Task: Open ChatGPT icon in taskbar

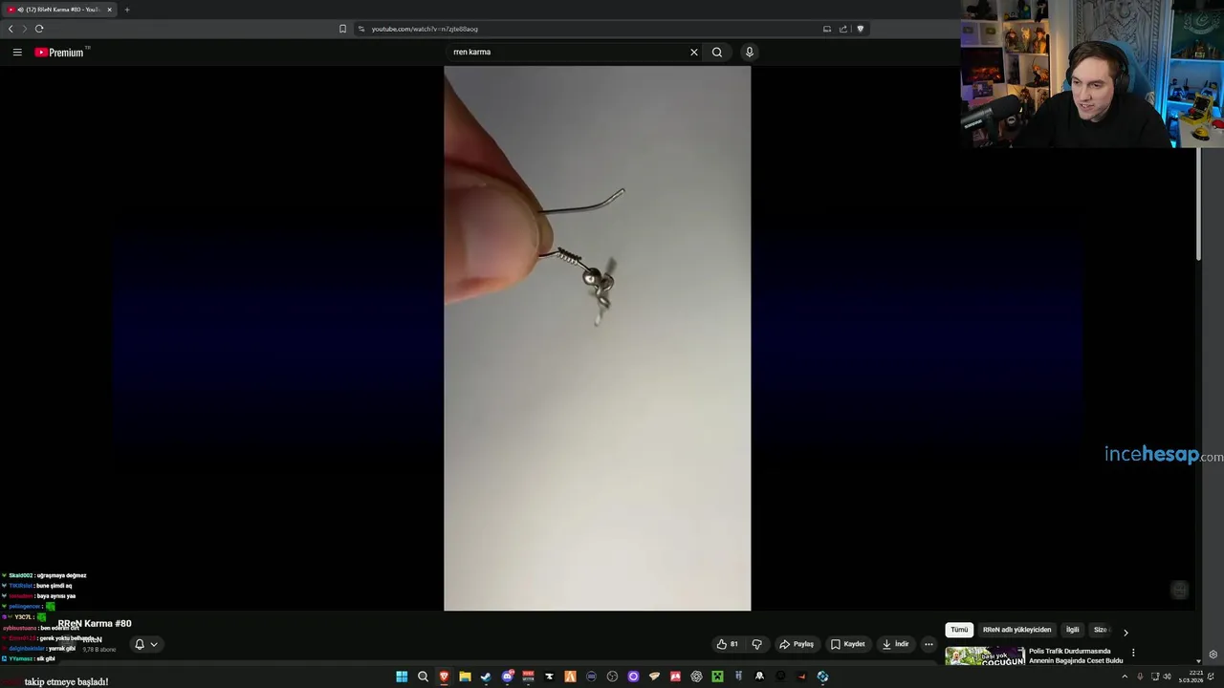Action: [x=696, y=677]
